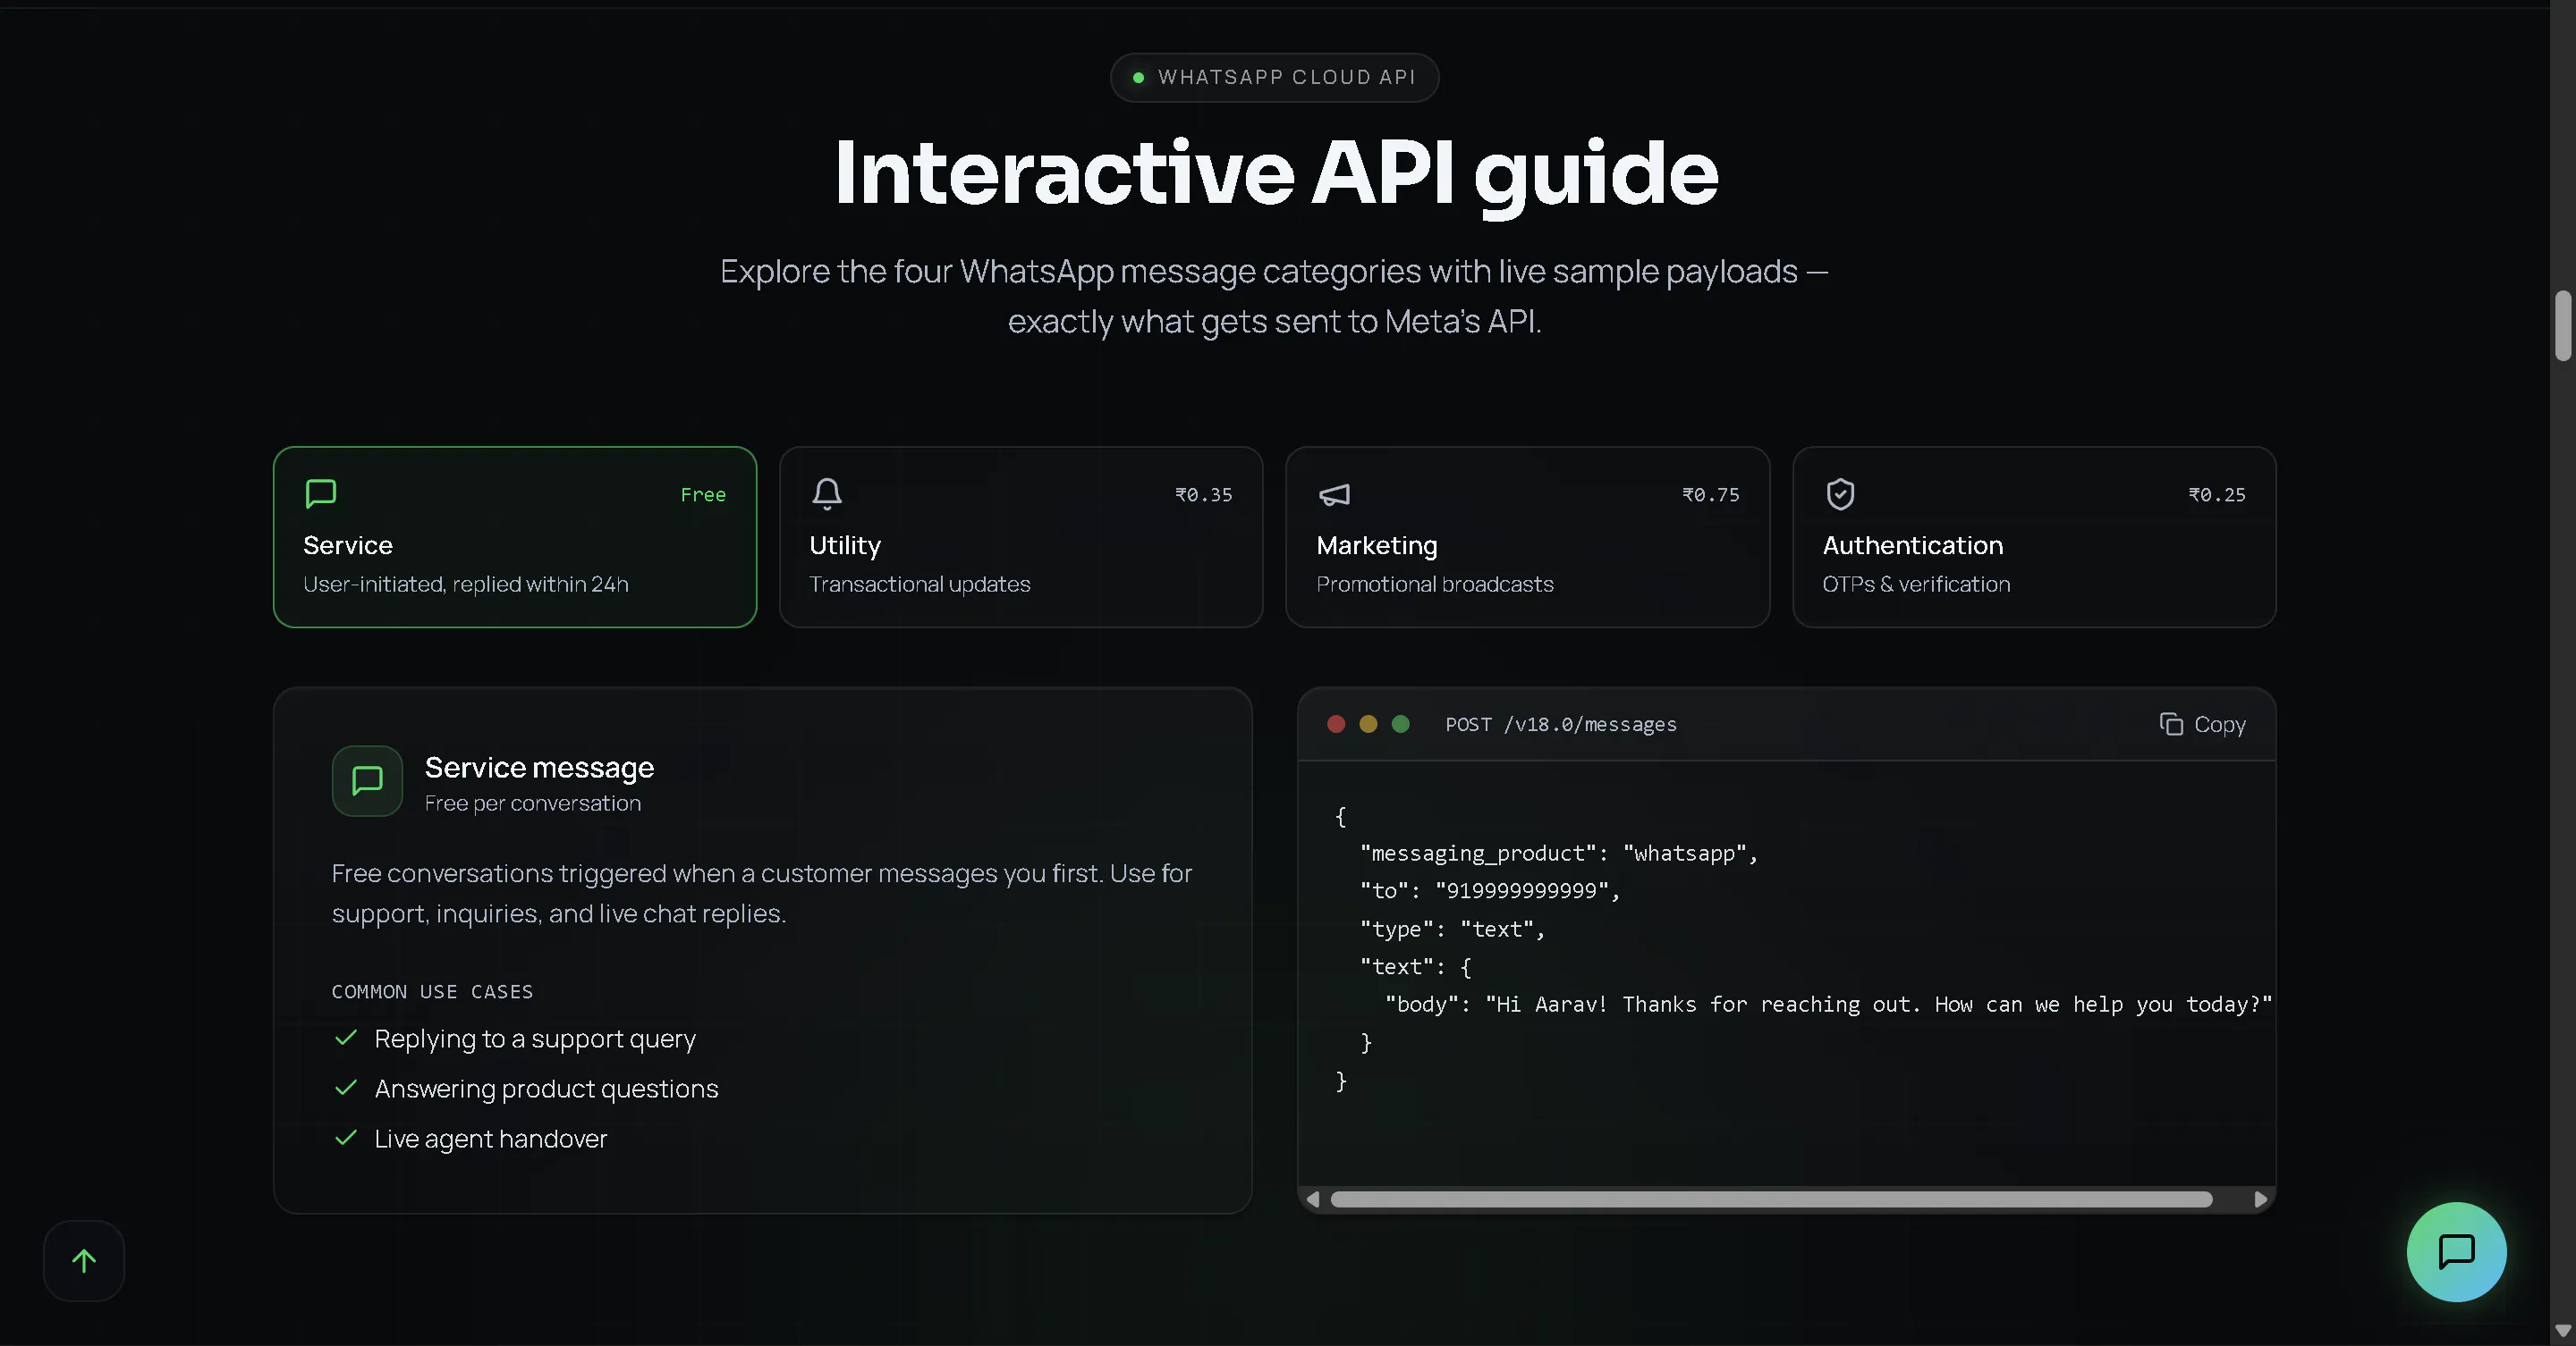This screenshot has width=2576, height=1346.
Task: Click the bell icon on Utility card
Action: point(827,493)
